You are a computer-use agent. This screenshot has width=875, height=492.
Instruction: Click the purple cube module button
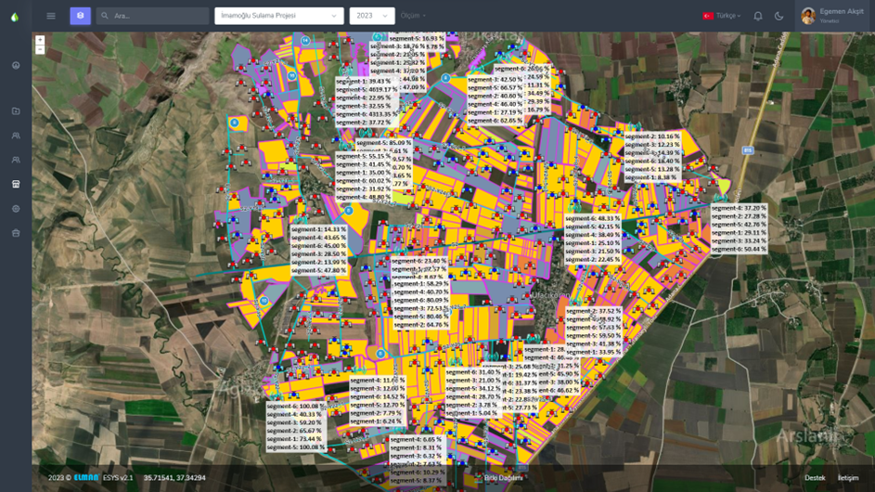click(x=81, y=16)
